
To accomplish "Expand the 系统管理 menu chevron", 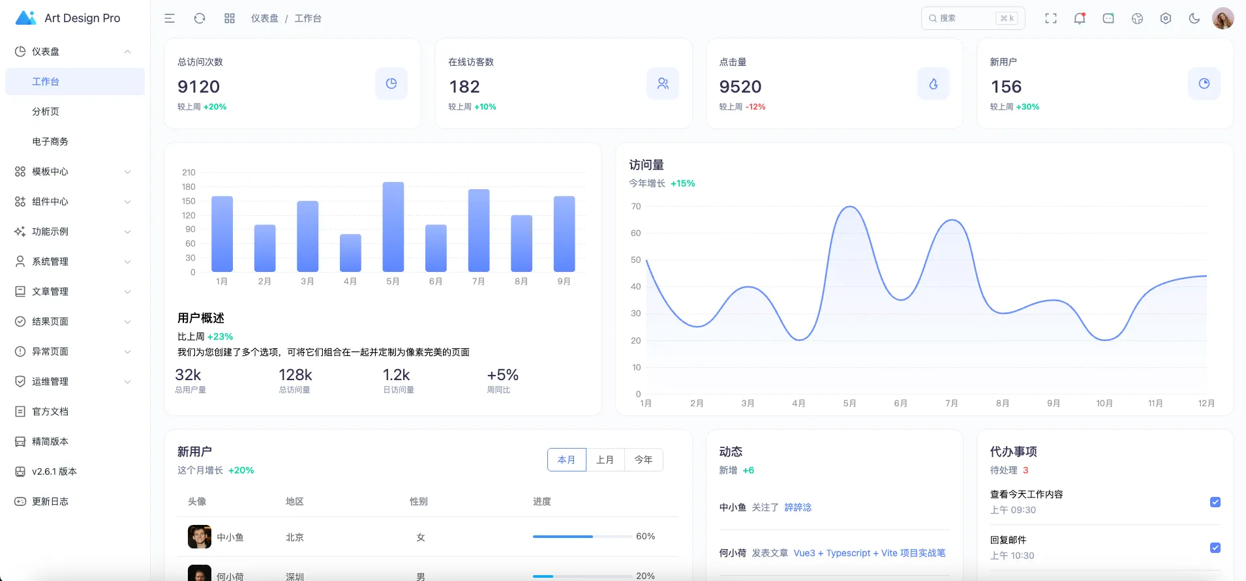I will coord(128,261).
